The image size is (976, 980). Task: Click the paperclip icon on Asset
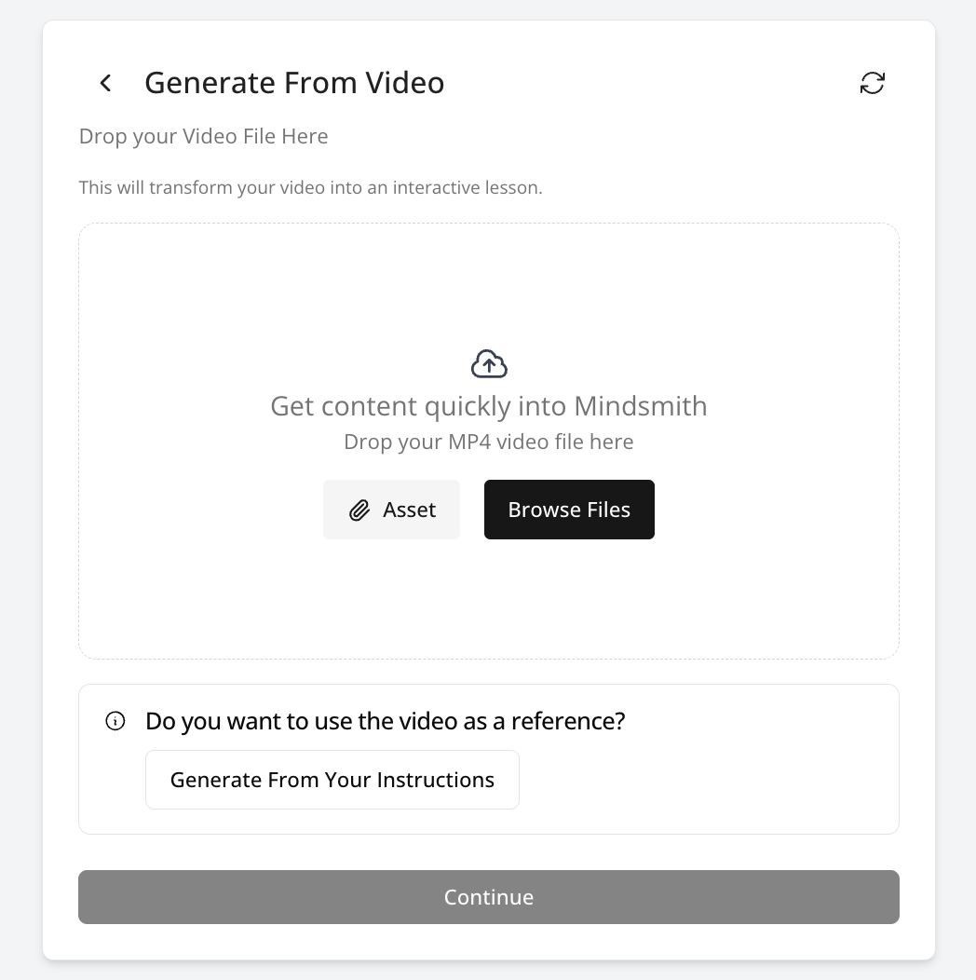tap(359, 510)
